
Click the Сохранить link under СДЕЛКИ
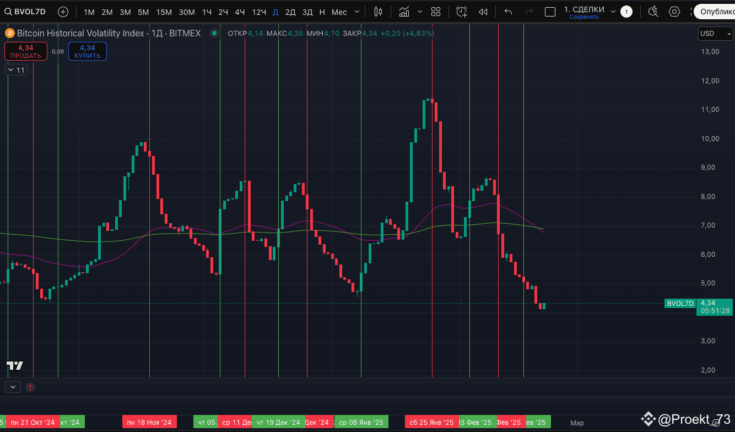pos(583,17)
